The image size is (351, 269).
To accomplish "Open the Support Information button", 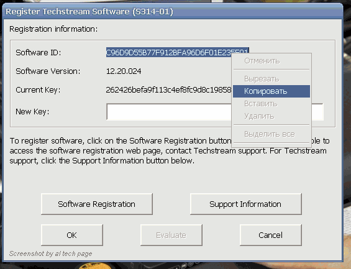I will click(246, 204).
